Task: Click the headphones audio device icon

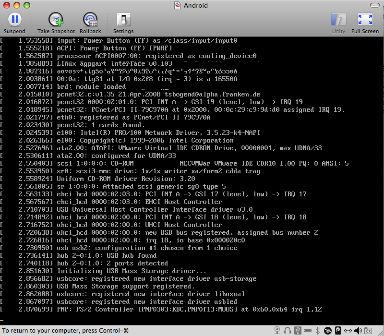Action: click(287, 331)
